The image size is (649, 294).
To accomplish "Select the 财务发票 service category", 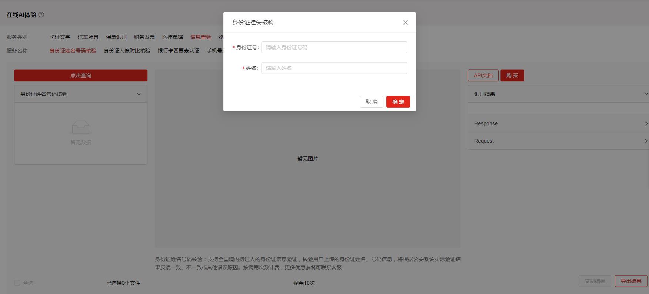I will (144, 37).
